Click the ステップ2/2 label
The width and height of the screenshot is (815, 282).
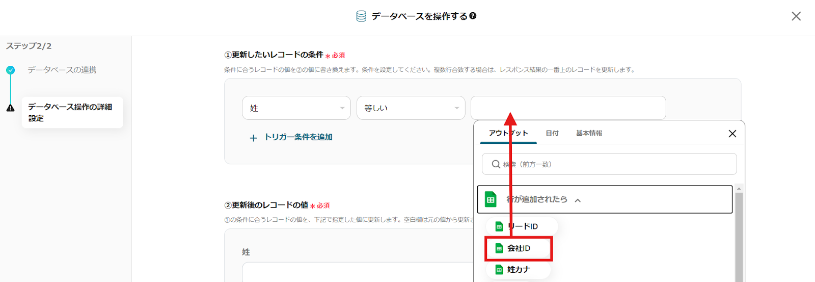coord(29,46)
